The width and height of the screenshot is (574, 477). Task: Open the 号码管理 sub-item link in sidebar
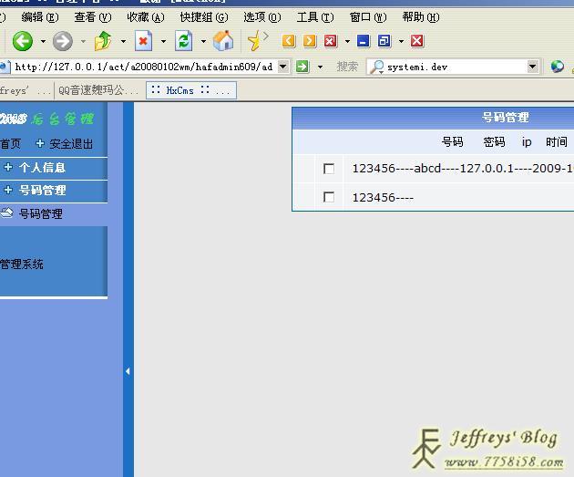(x=41, y=214)
